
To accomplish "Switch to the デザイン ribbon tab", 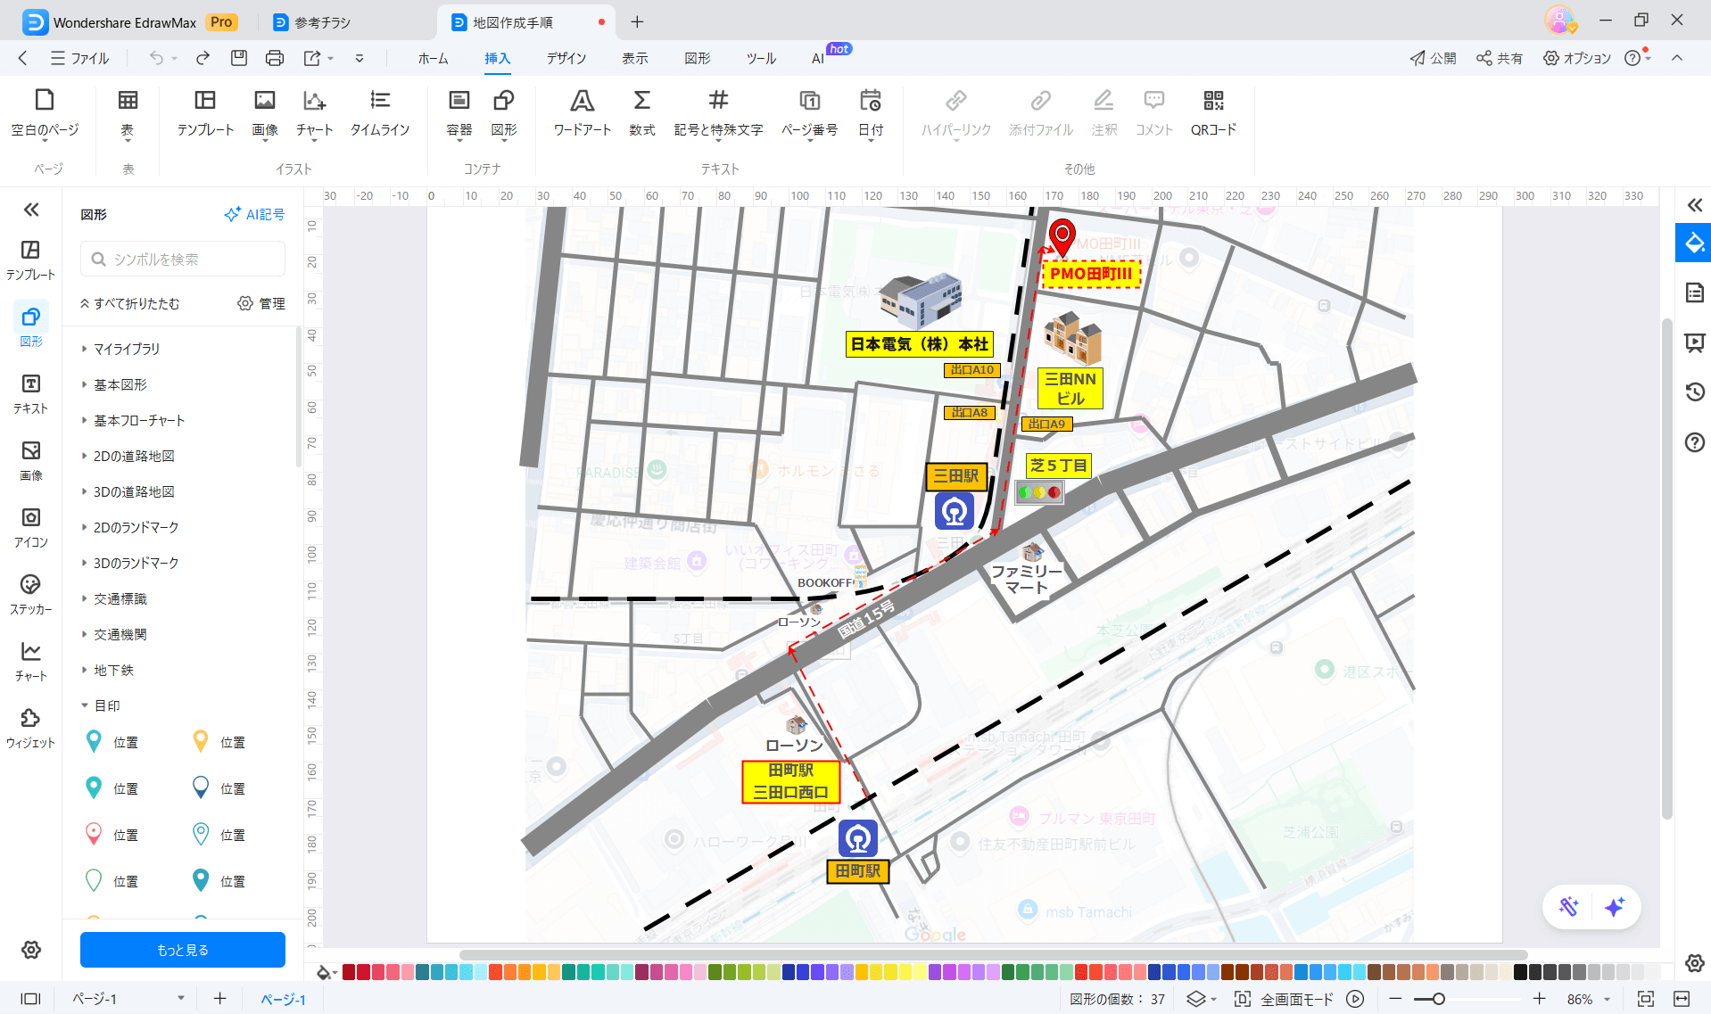I will pos(566,58).
